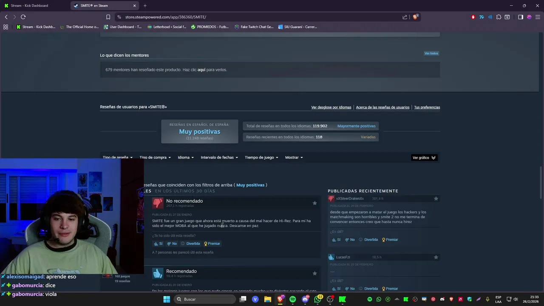Image resolution: width=544 pixels, height=306 pixels.
Task: Open the Intervalo de fechas dropdown
Action: [x=219, y=157]
